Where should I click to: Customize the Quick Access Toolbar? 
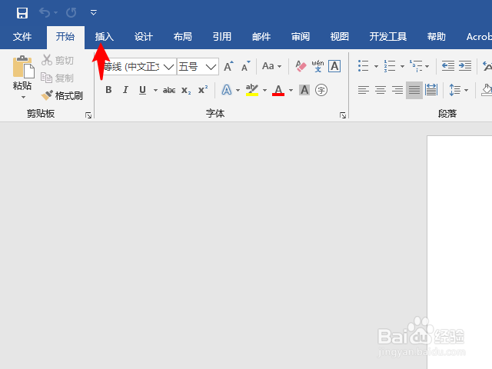point(94,12)
